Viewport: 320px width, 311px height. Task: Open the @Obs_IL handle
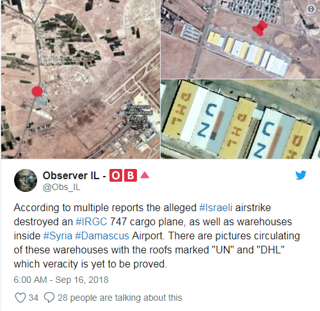[61, 187]
